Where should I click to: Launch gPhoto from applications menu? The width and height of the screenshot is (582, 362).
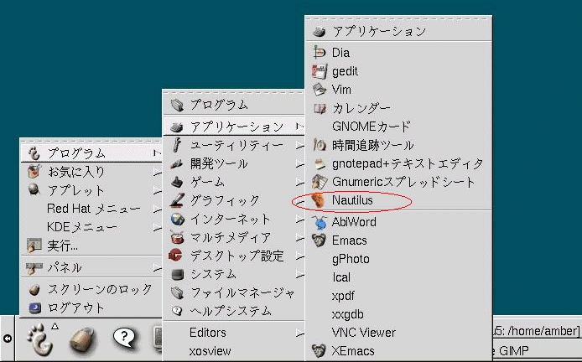[398, 259]
